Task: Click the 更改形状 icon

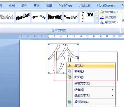Action: tap(102, 22)
